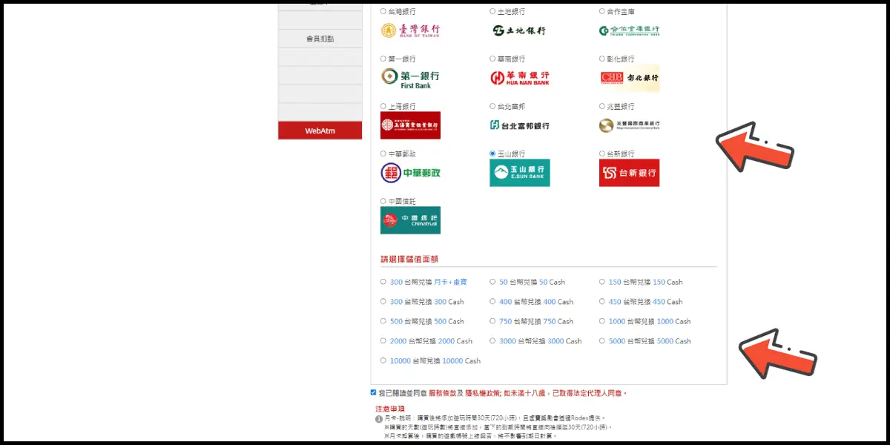
Task: Choose the 3000 台幣兌換 3000 Cash option
Action: tap(493, 341)
